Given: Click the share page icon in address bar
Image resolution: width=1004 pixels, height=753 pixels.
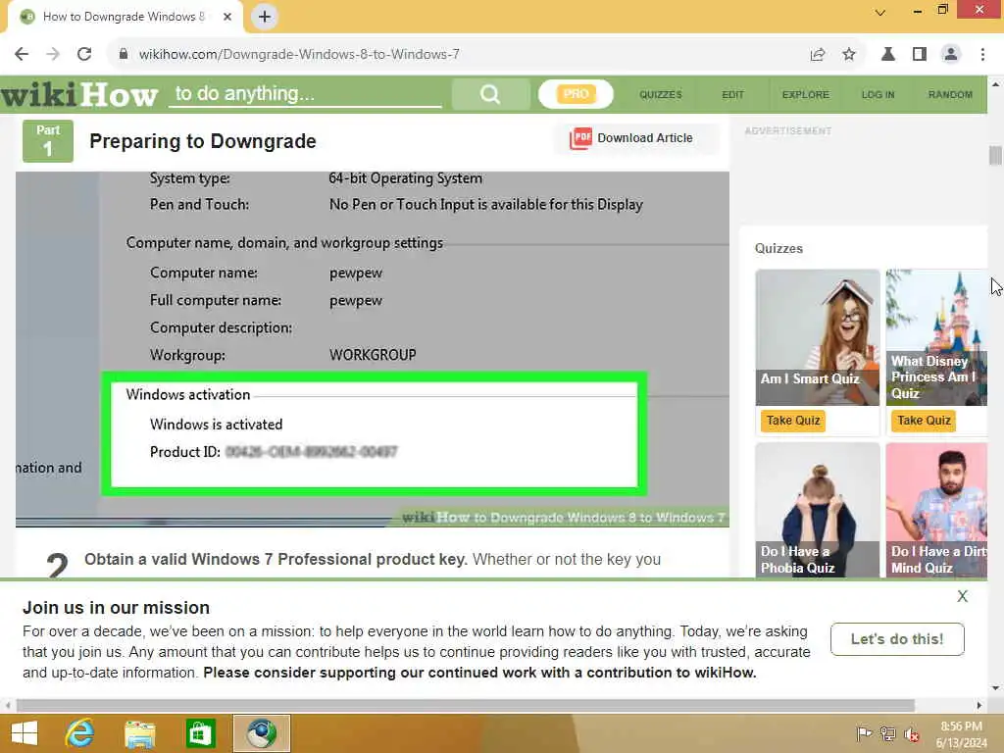Looking at the screenshot, I should point(818,55).
